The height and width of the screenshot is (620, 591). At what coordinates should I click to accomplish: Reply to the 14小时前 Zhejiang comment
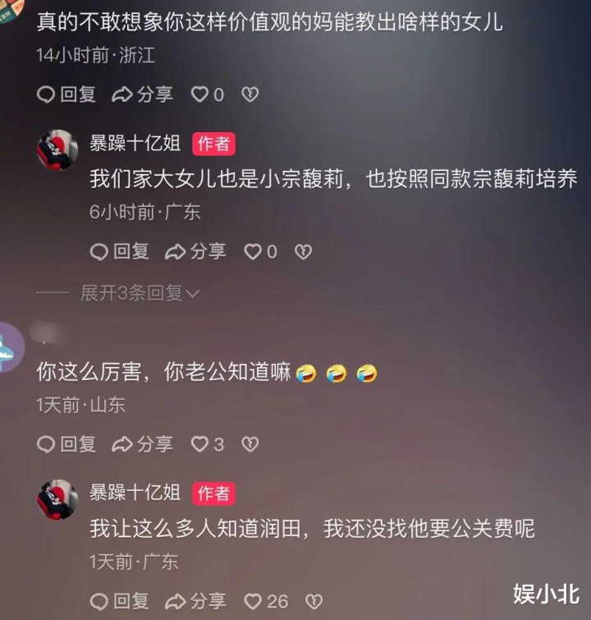point(66,94)
